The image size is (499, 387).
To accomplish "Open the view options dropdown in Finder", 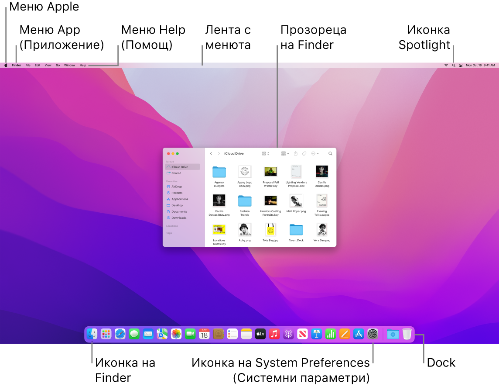I will pyautogui.click(x=265, y=153).
